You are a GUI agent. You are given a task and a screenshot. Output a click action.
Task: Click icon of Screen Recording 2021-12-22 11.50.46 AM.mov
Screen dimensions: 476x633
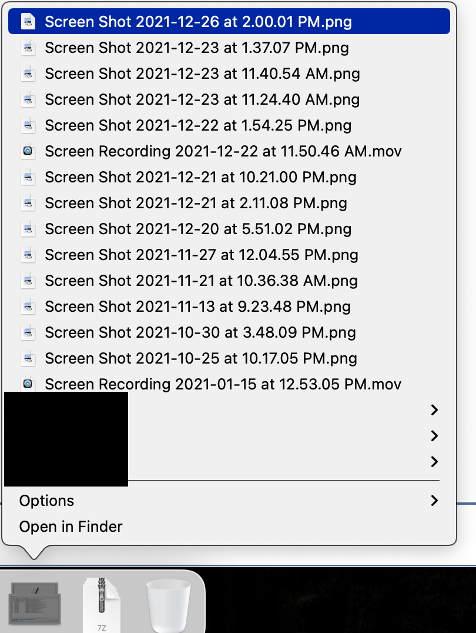(x=28, y=152)
